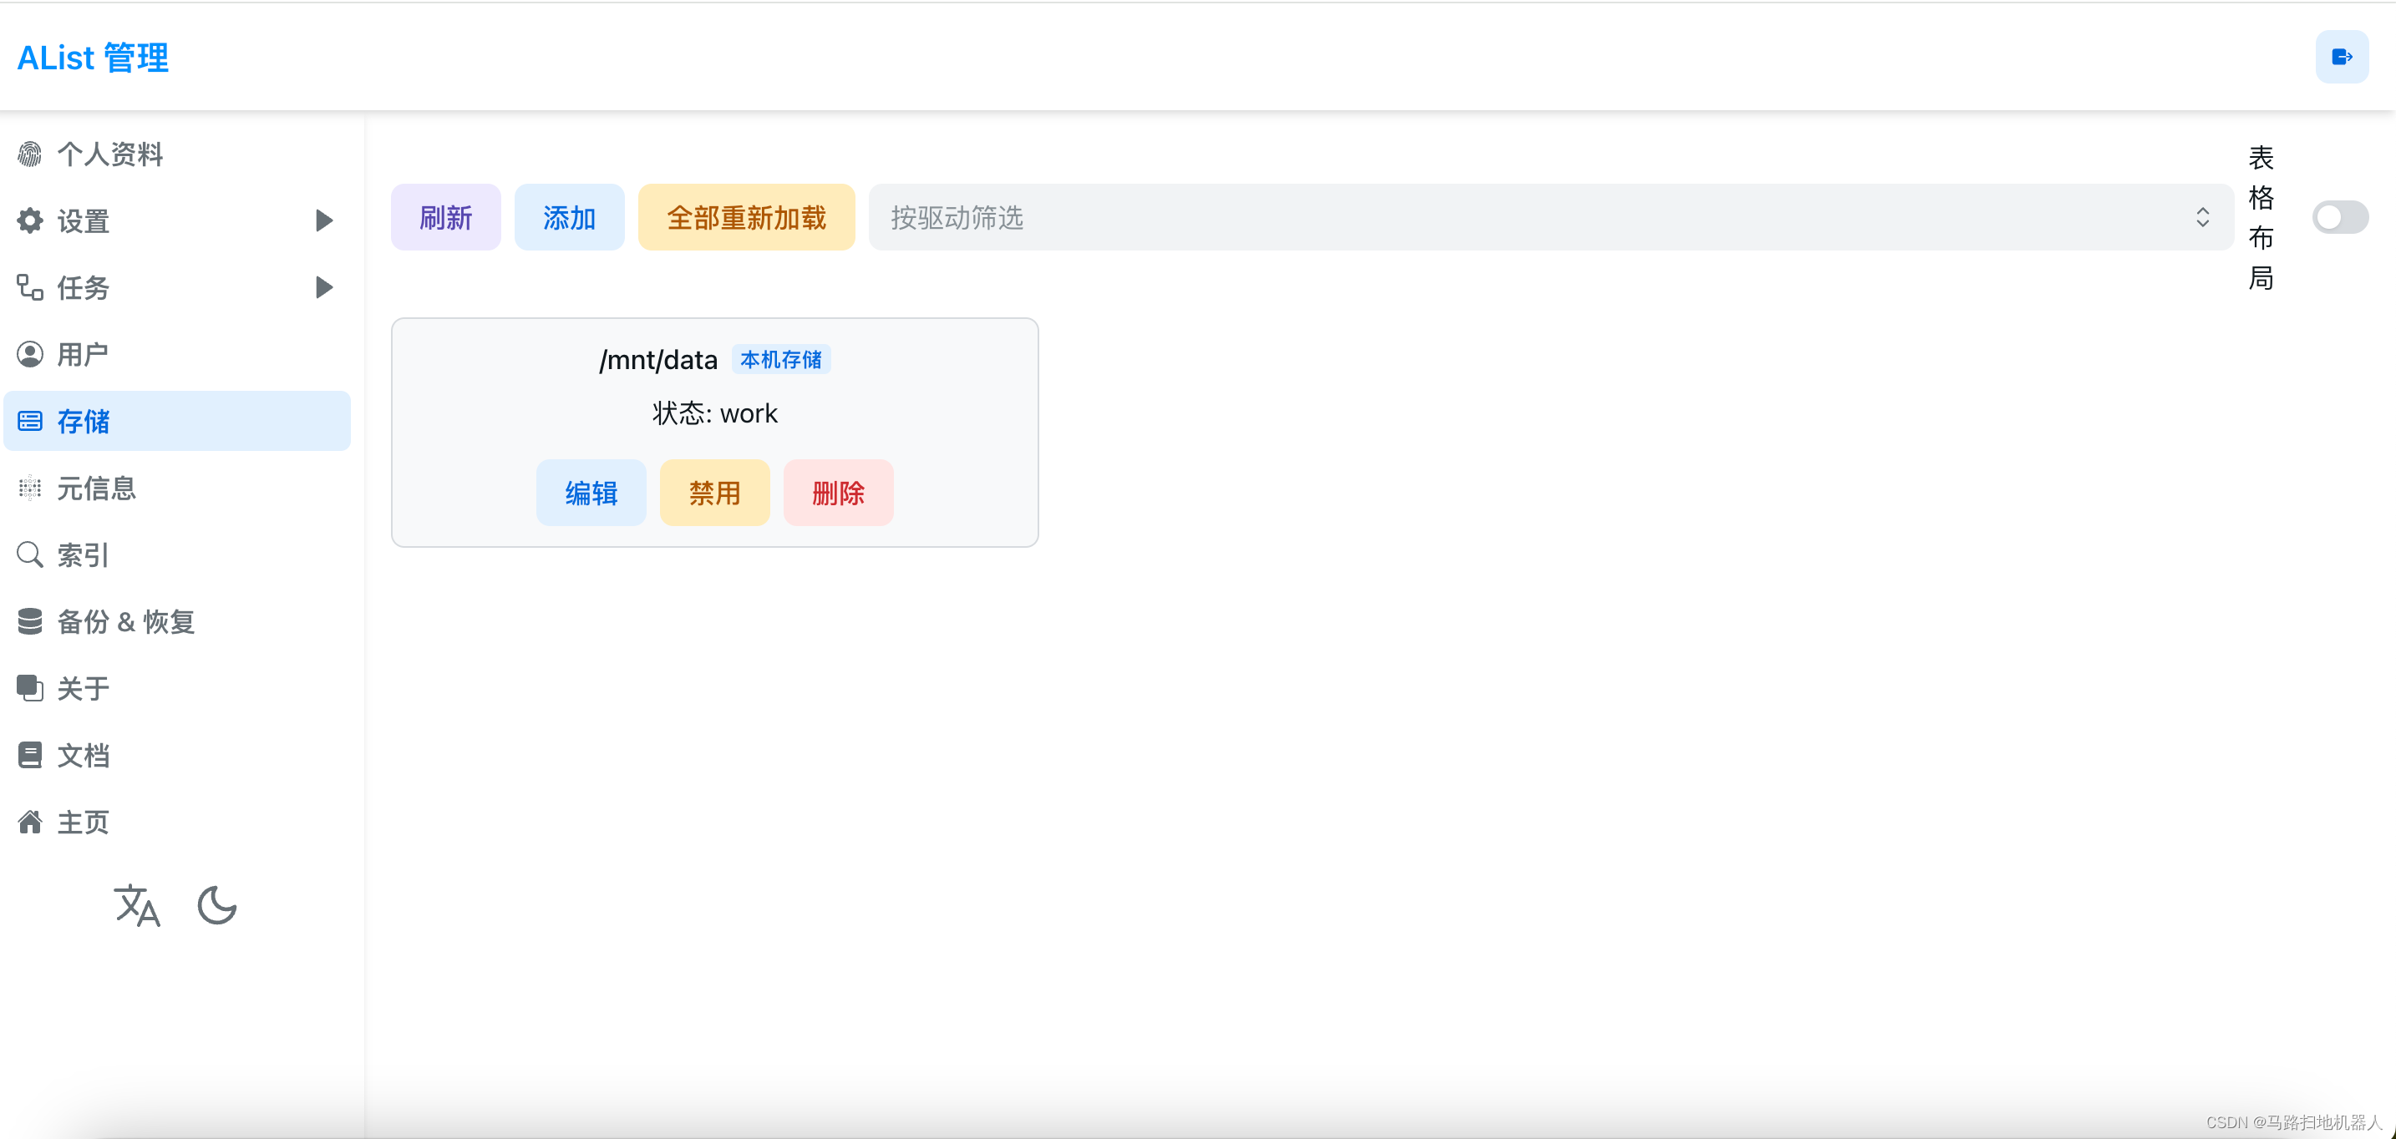The width and height of the screenshot is (2396, 1139).
Task: Click the AList 管理 title link
Action: coord(93,58)
